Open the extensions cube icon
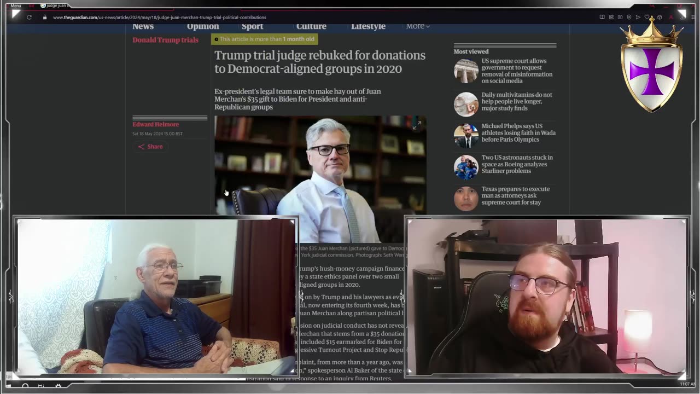Screen dimensions: 700x394 [660, 17]
